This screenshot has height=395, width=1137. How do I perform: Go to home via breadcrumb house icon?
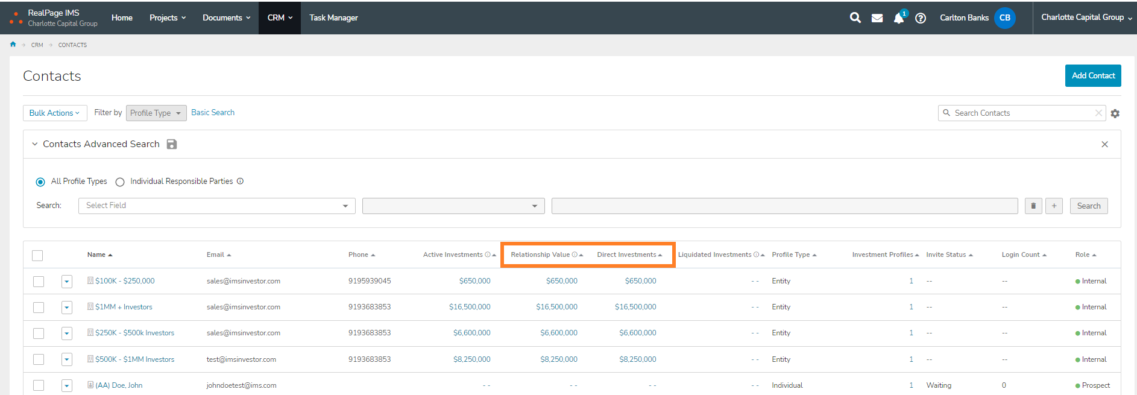(x=13, y=44)
